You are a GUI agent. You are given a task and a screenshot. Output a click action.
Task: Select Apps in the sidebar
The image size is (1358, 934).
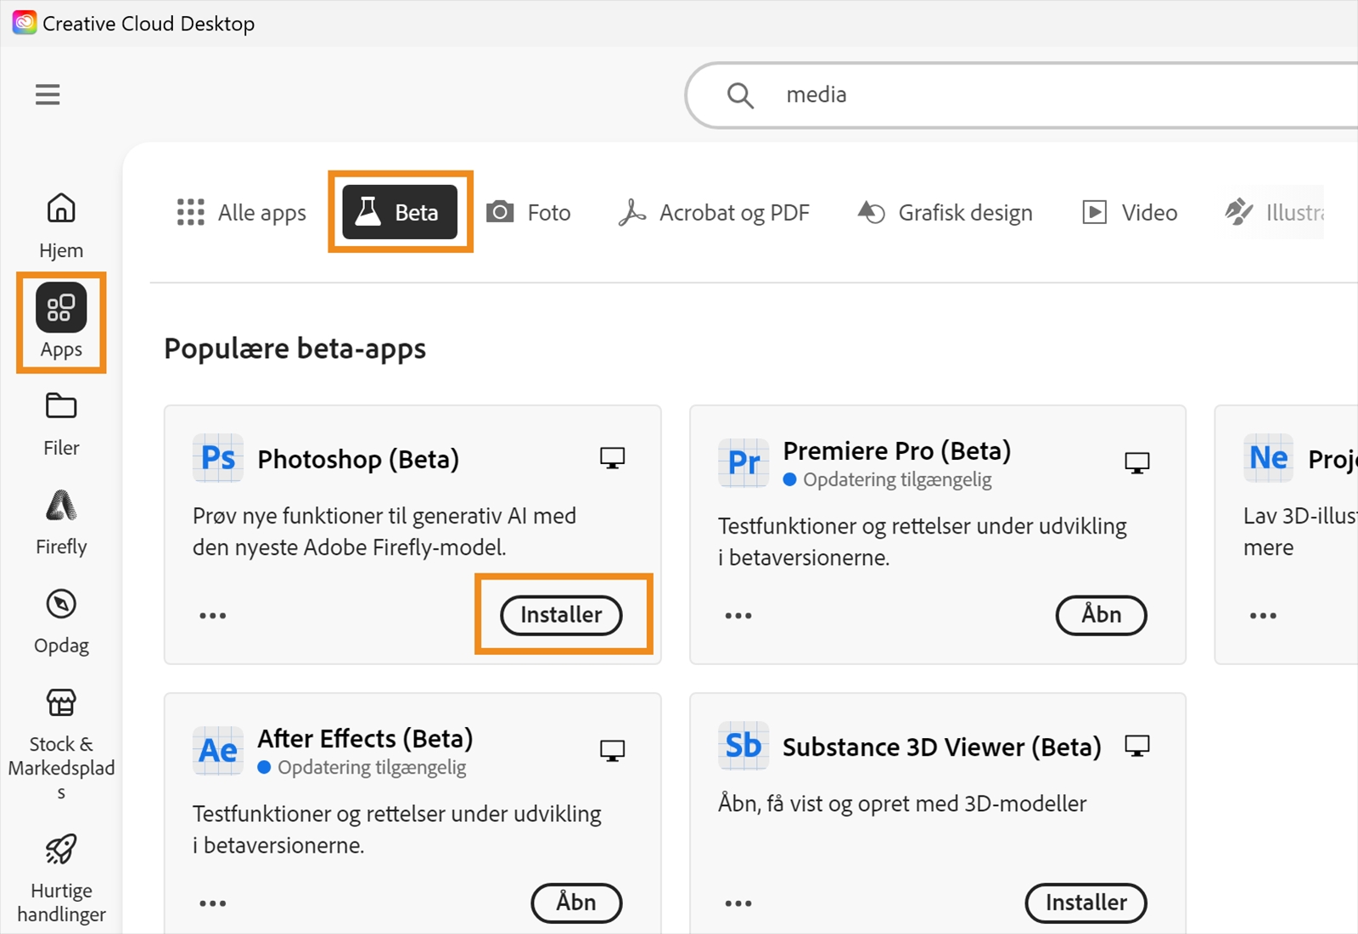click(x=60, y=322)
